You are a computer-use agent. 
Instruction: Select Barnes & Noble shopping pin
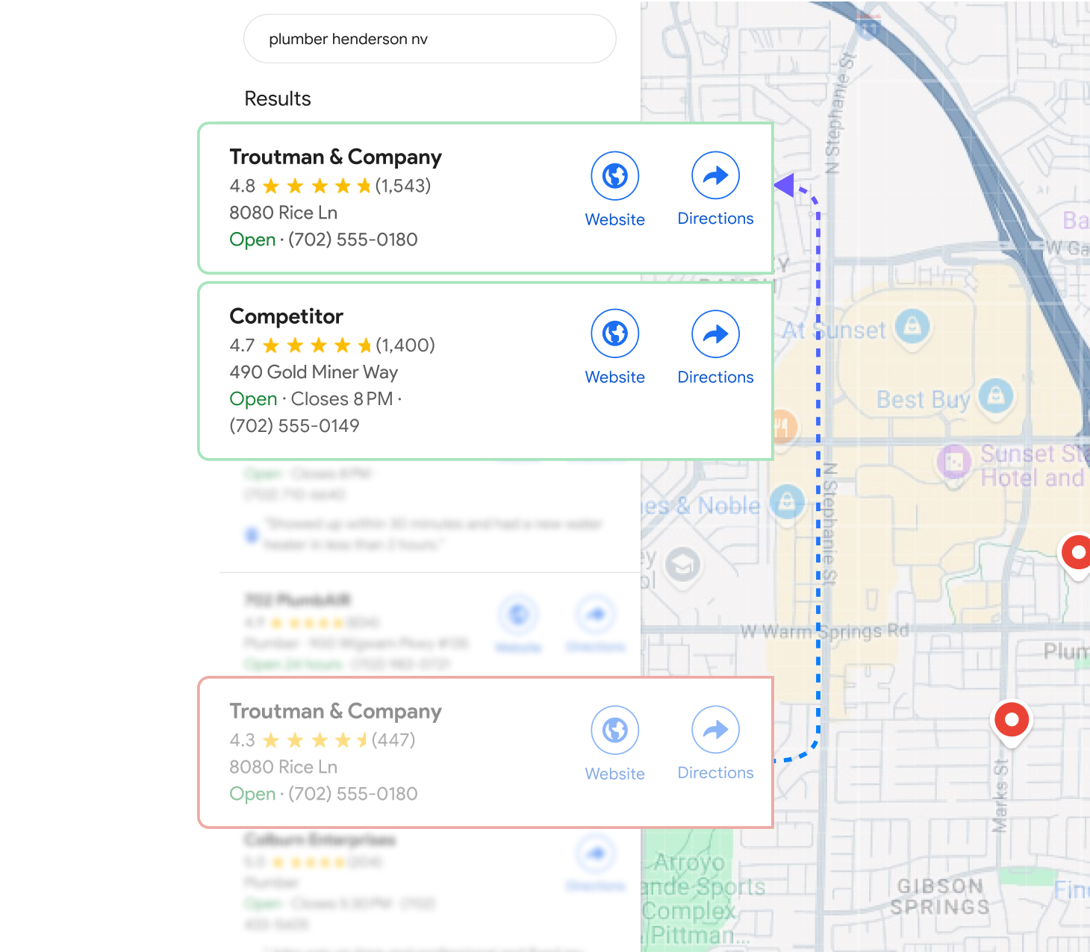(787, 502)
